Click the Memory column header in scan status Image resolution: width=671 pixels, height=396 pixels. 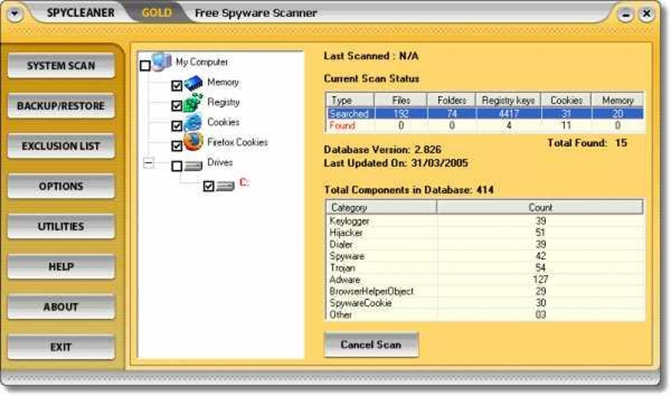pos(618,100)
